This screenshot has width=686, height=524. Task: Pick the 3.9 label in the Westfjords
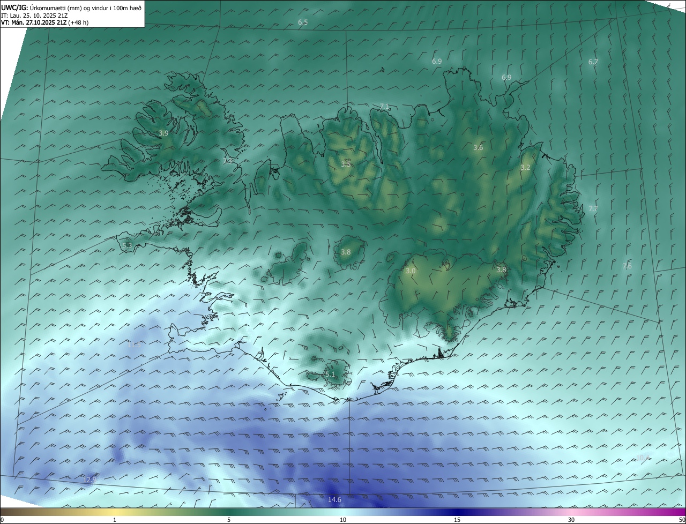pos(163,133)
